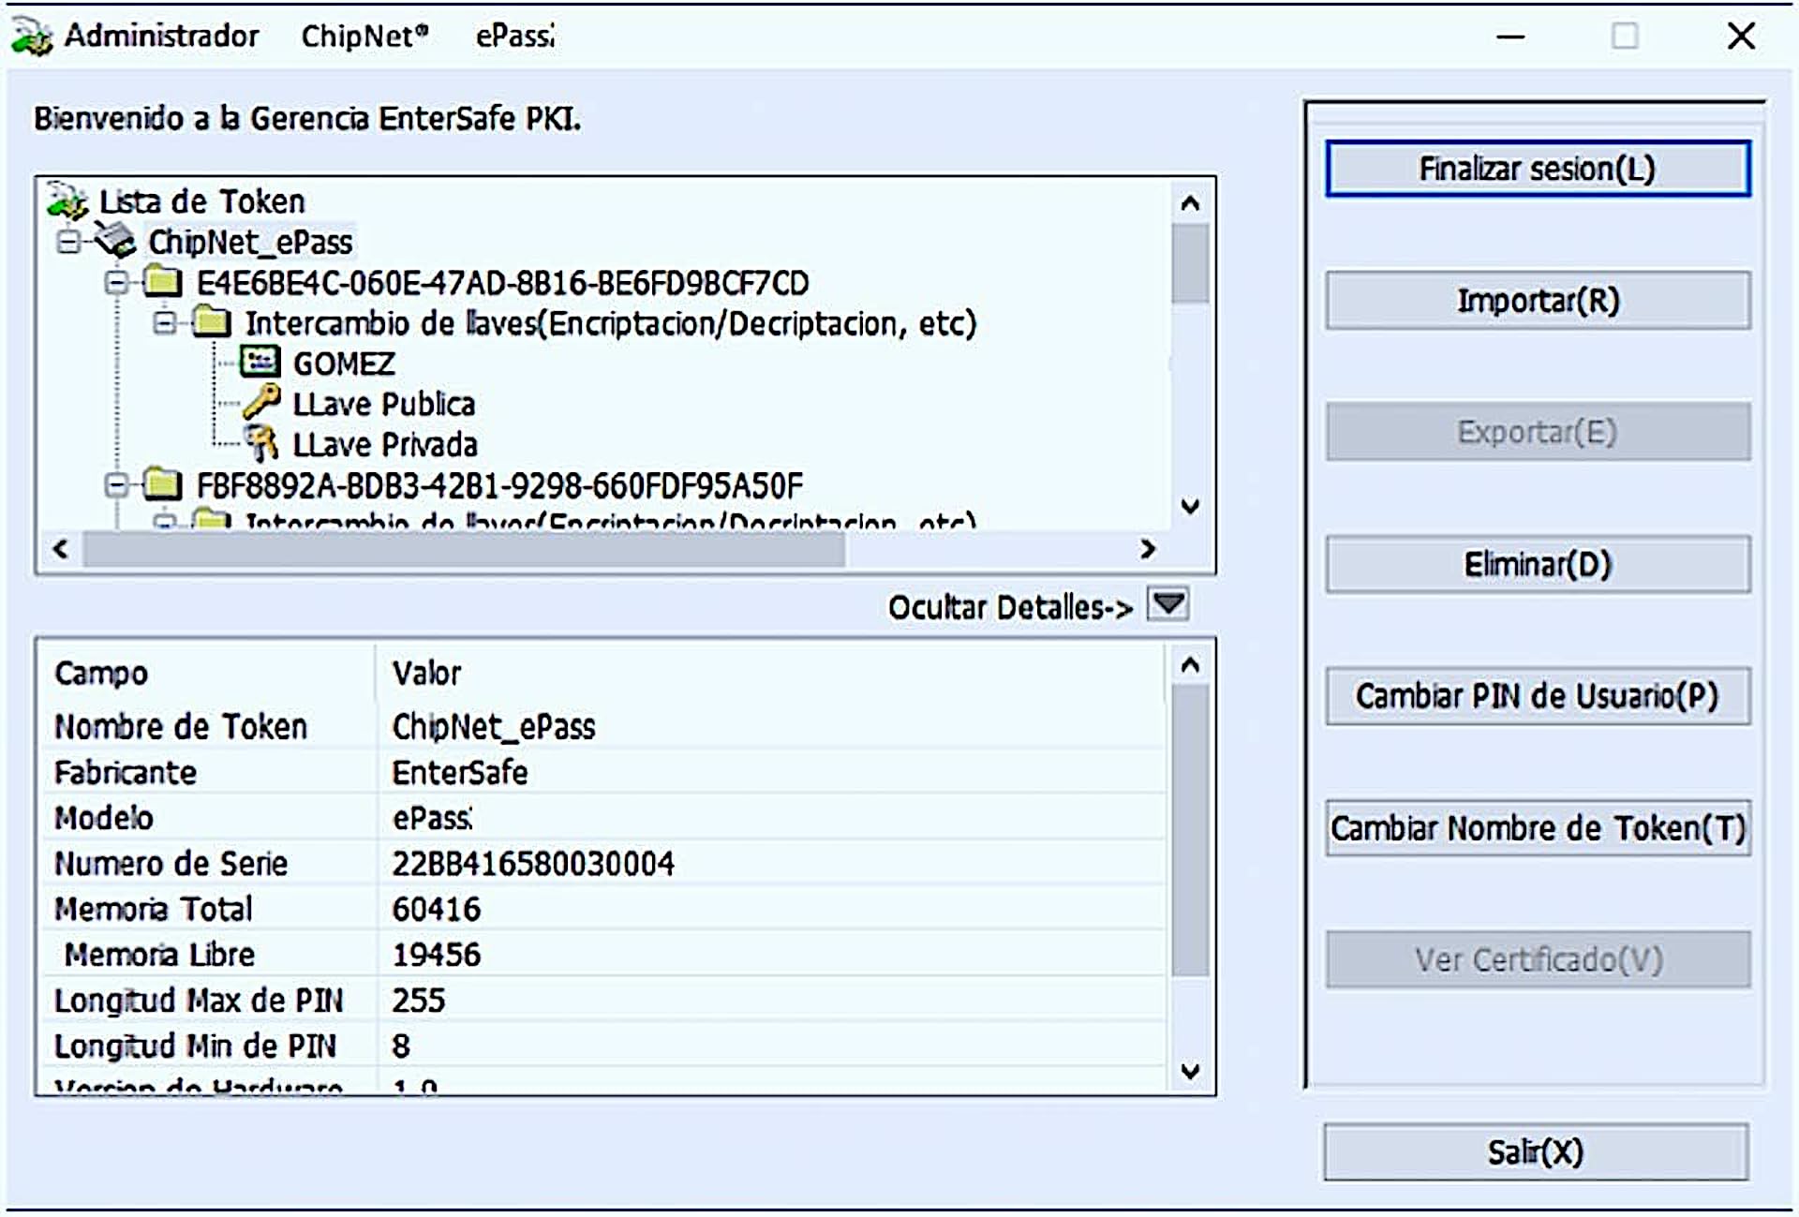This screenshot has height=1217, width=1799.
Task: Click the Eliminar(D) button
Action: pyautogui.click(x=1538, y=565)
